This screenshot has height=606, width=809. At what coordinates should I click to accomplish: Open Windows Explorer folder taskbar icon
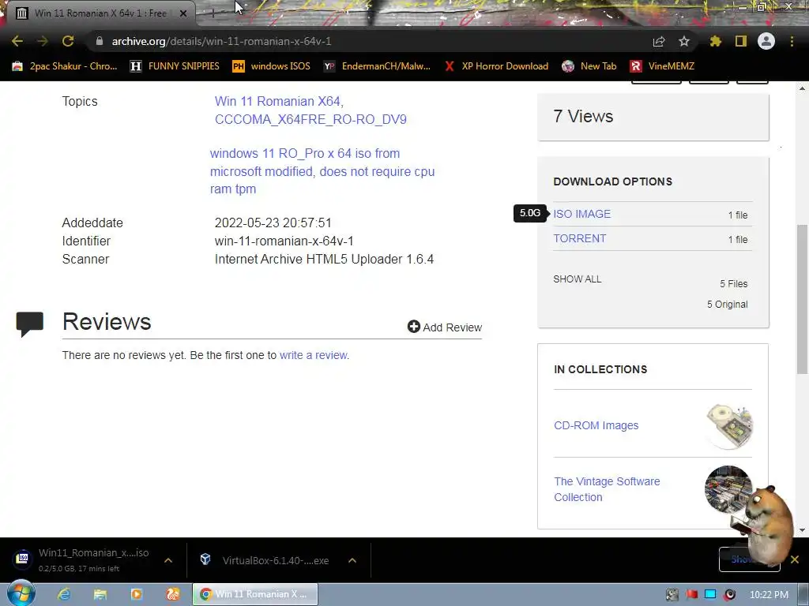pyautogui.click(x=100, y=594)
